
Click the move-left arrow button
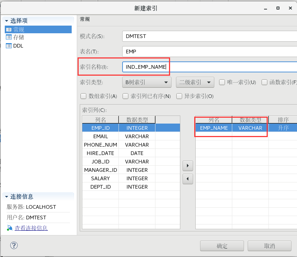tap(188, 179)
